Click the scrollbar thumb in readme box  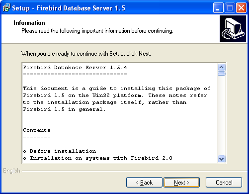(x=221, y=74)
